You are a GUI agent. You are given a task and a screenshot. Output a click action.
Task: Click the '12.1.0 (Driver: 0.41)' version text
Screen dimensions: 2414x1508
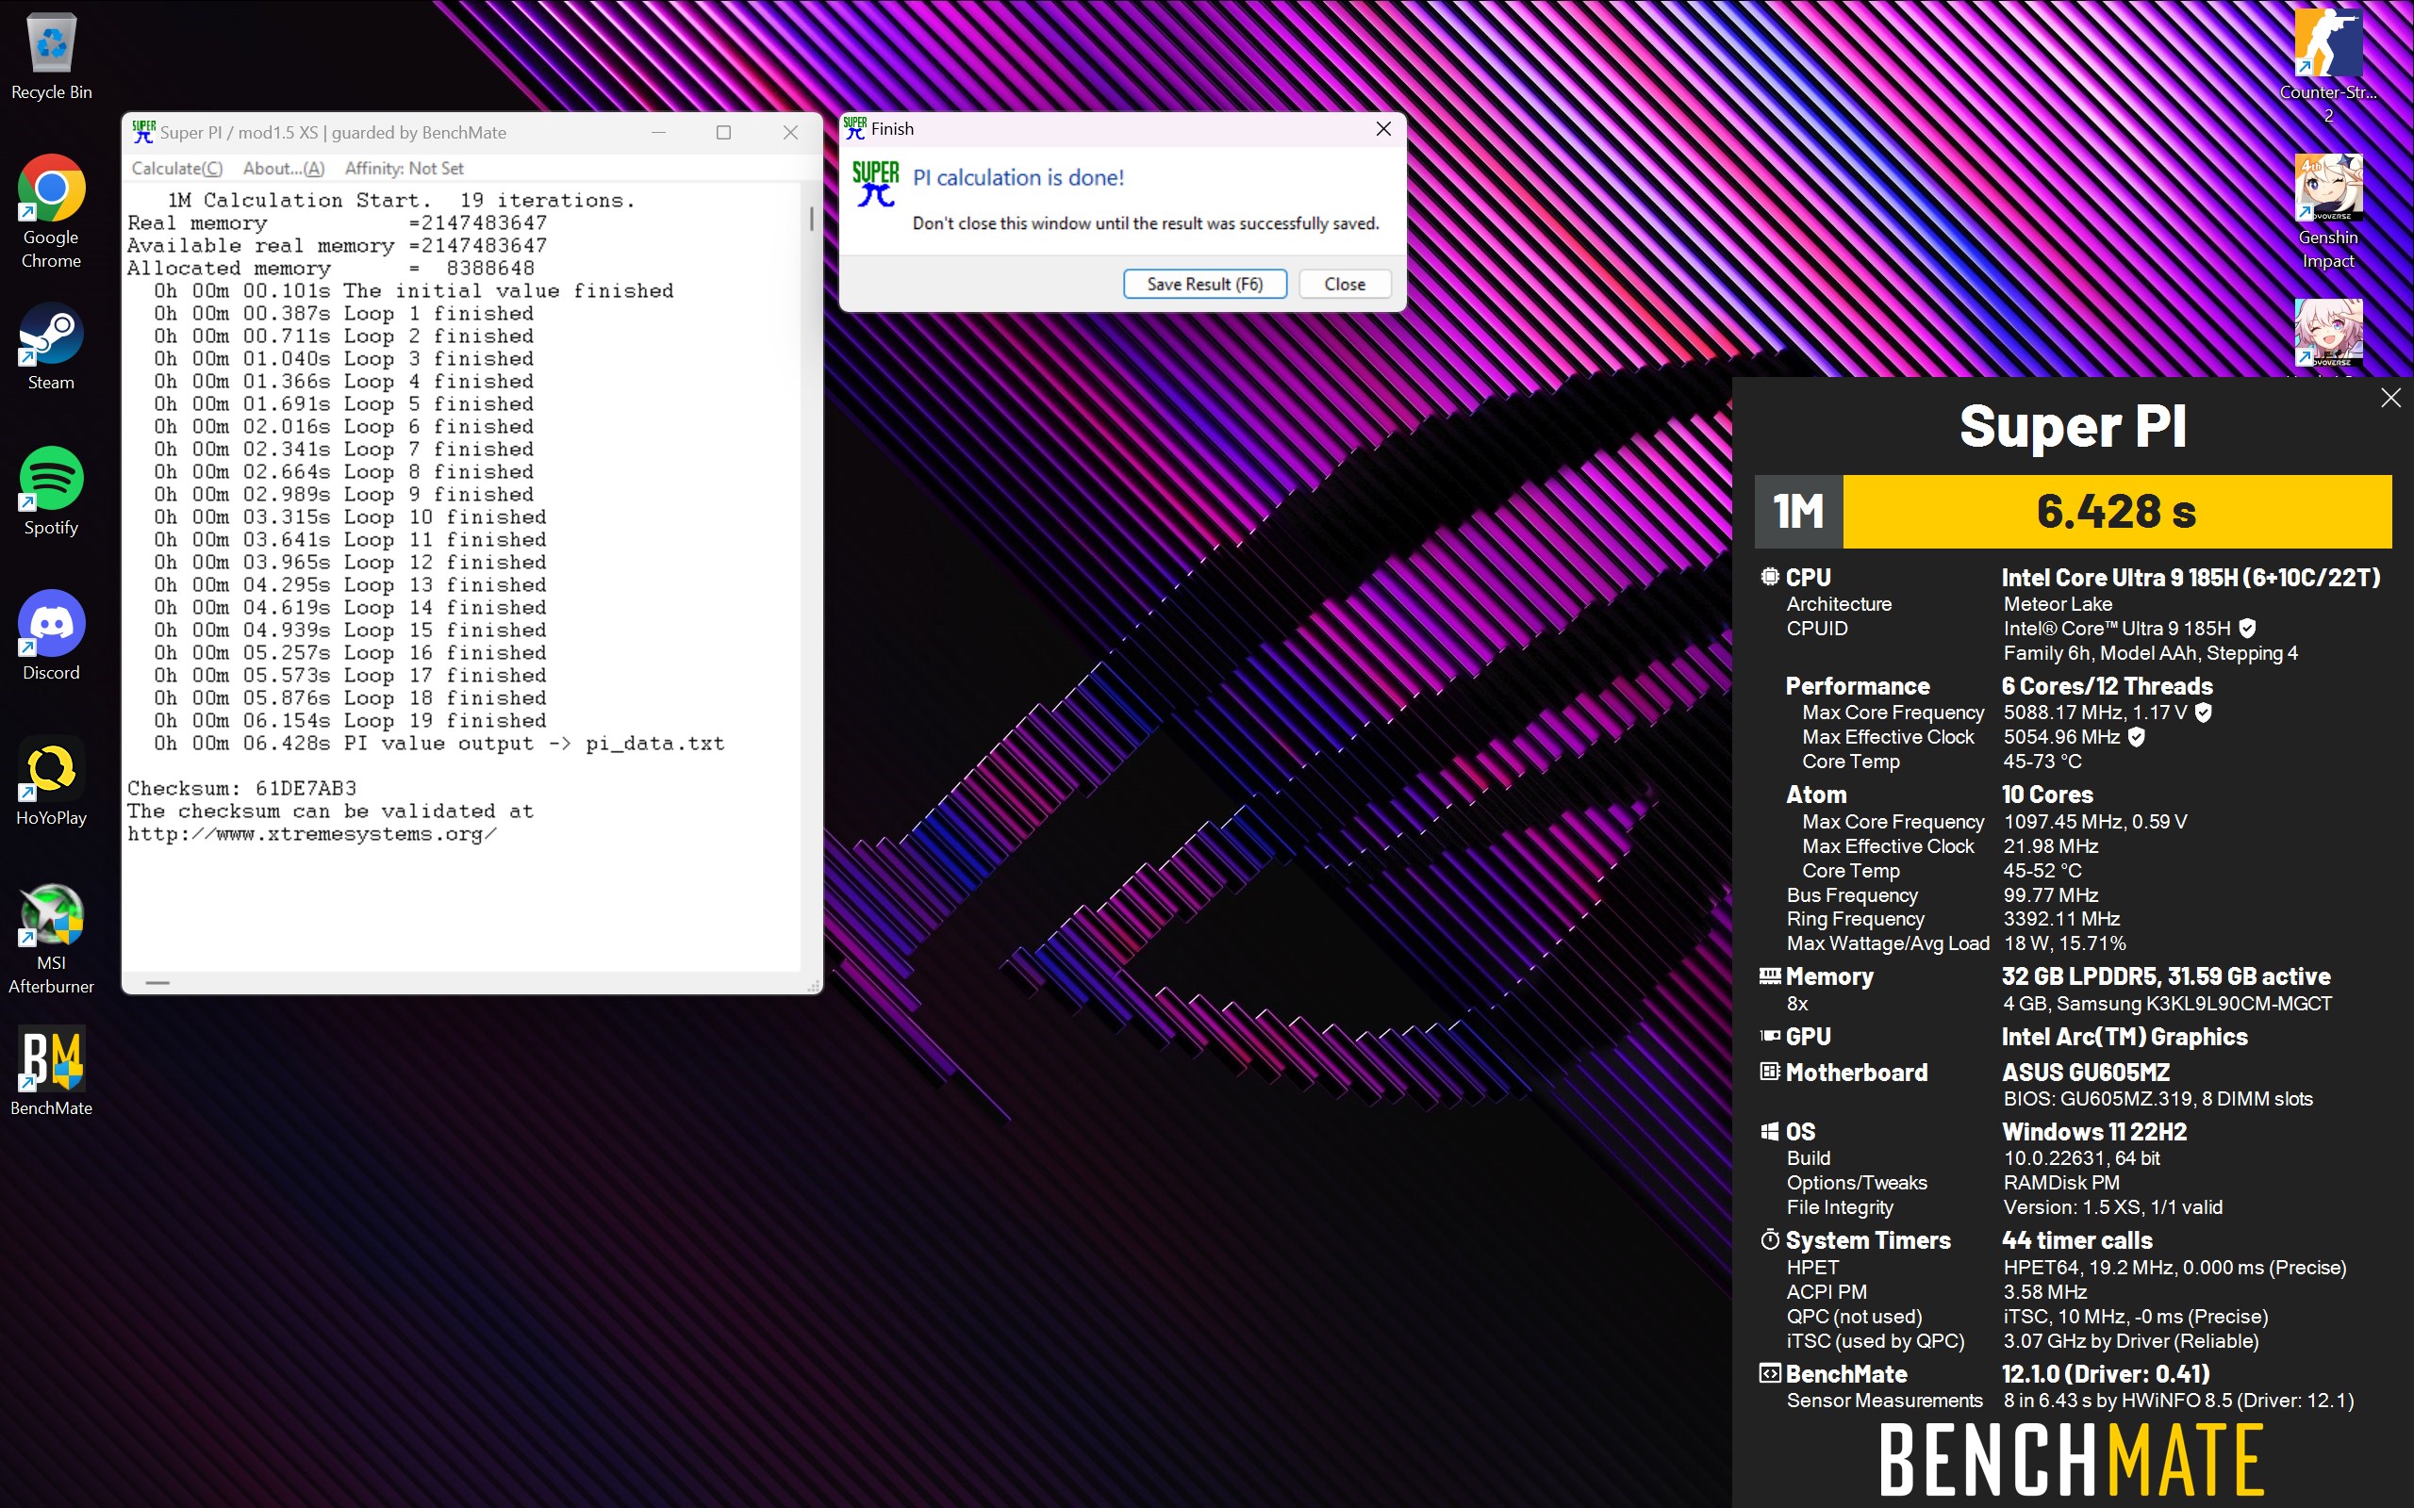[2106, 1374]
